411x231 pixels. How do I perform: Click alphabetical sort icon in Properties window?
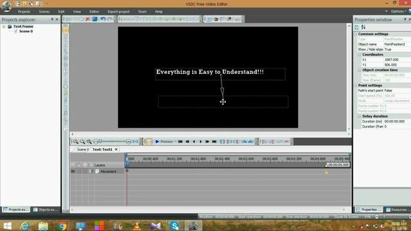point(363,27)
